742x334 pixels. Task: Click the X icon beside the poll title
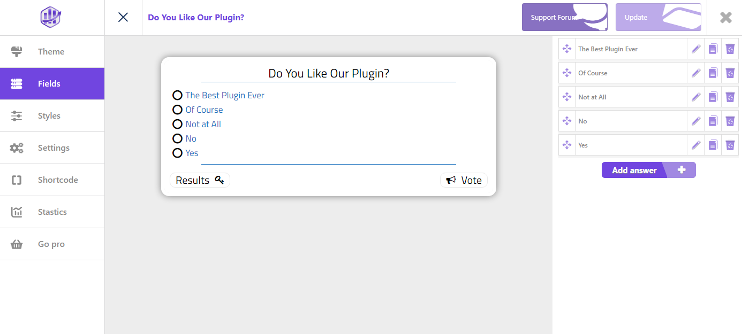coord(123,18)
